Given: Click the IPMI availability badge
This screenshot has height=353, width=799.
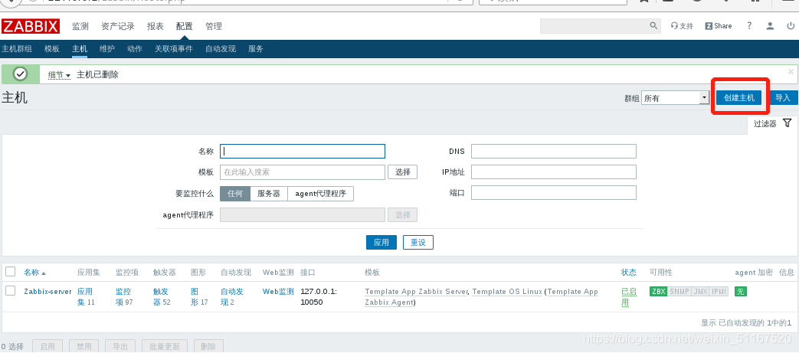Looking at the screenshot, I should (x=719, y=292).
